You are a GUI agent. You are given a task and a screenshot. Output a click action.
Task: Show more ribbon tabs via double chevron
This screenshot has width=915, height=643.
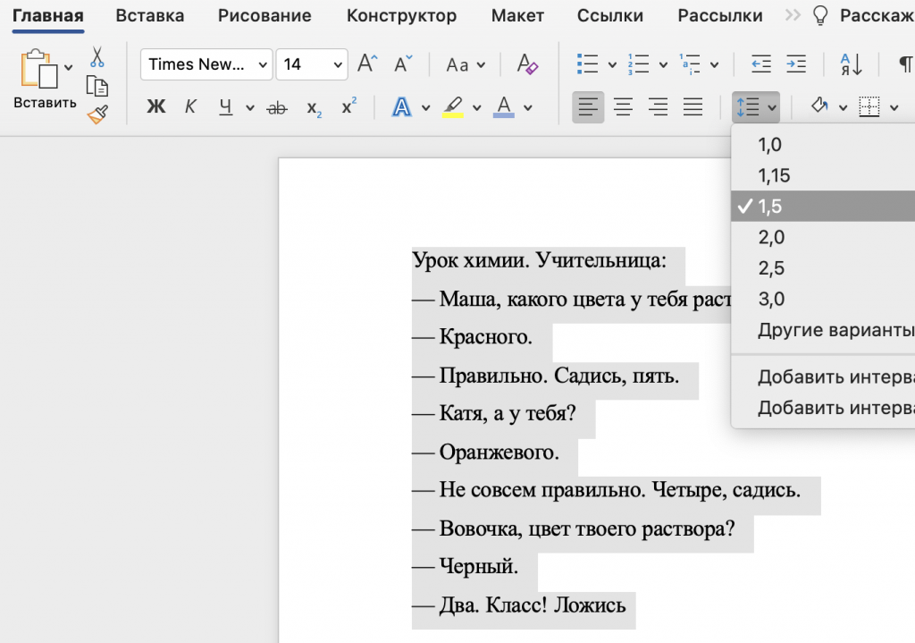(793, 15)
